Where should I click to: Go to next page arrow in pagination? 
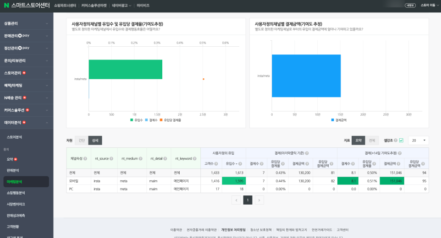pos(259,200)
